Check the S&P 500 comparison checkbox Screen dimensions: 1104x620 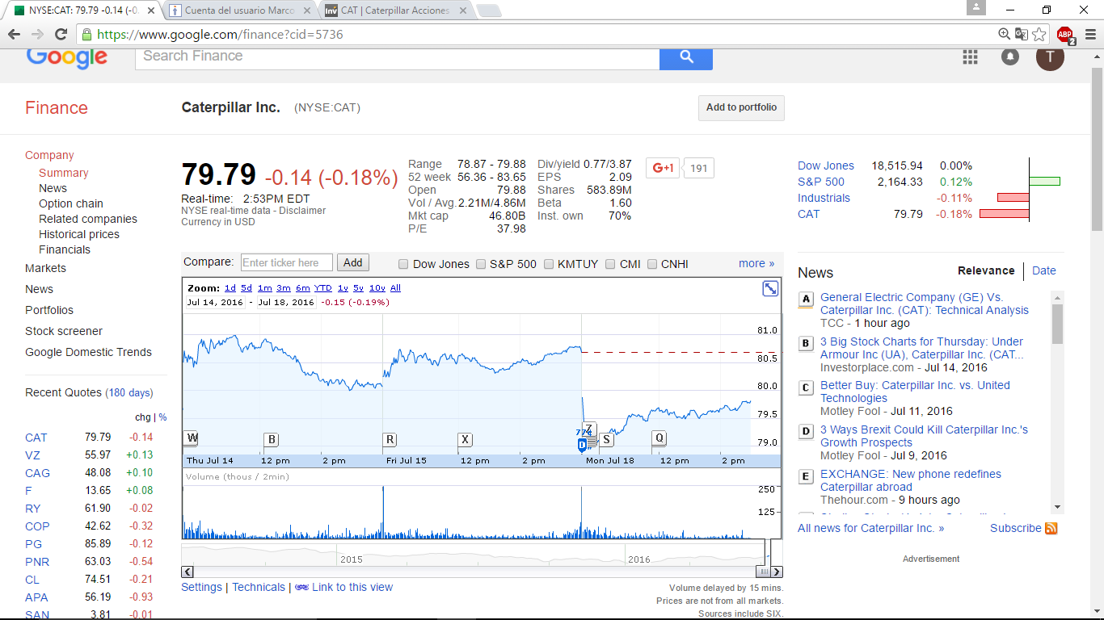pyautogui.click(x=481, y=264)
